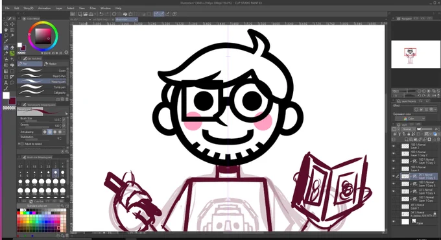Open the Window menu
The width and height of the screenshot is (441, 240).
[106, 8]
